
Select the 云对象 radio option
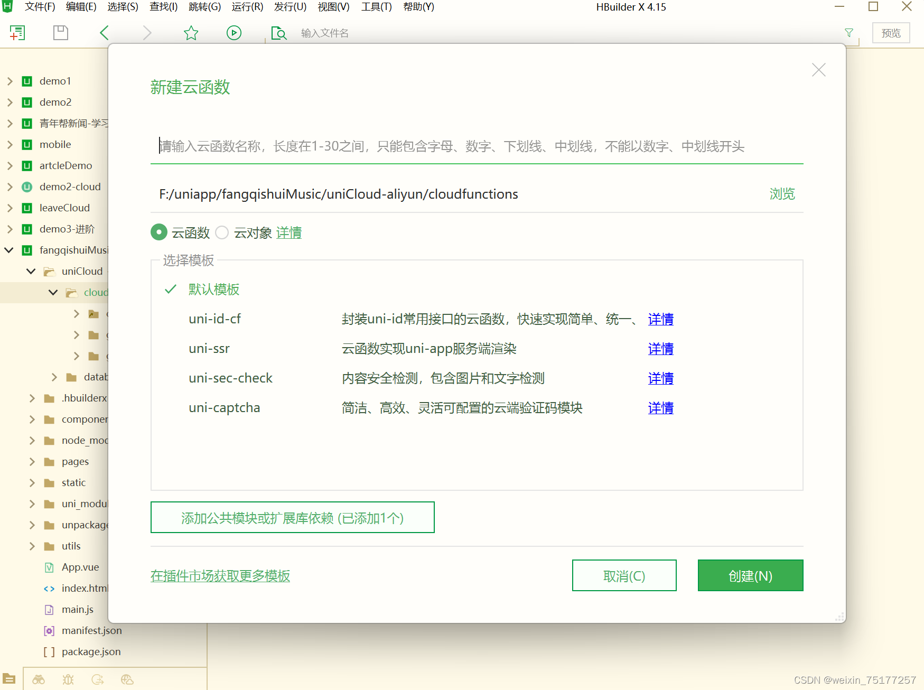[222, 232]
